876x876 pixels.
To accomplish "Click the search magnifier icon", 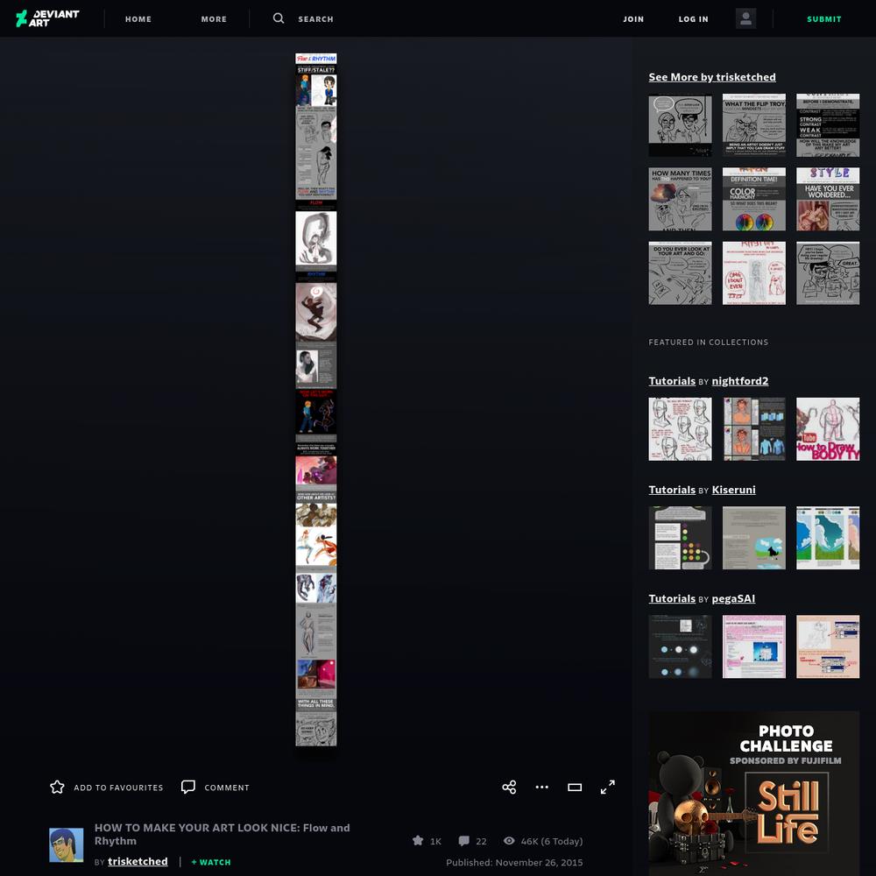I will click(279, 18).
